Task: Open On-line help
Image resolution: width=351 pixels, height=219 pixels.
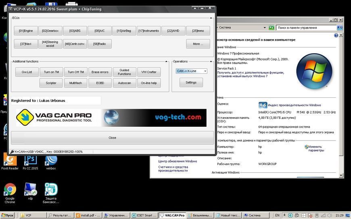Action: (x=149, y=83)
